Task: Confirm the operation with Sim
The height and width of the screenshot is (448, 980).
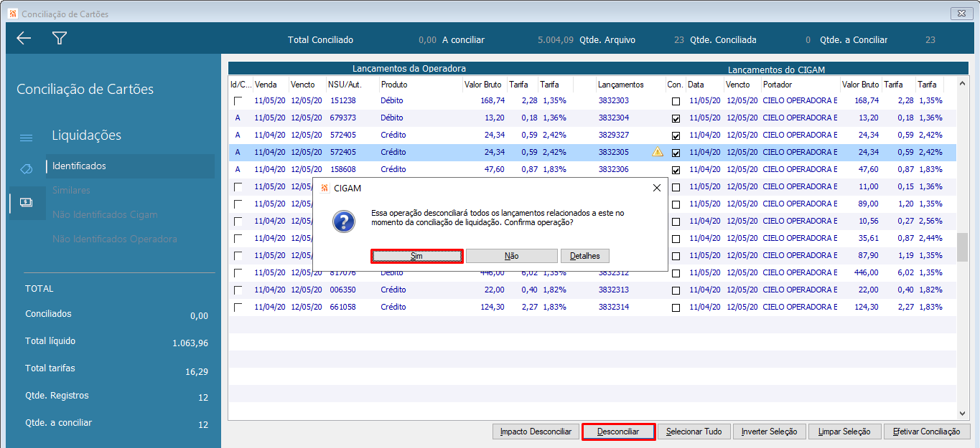Action: tap(416, 256)
